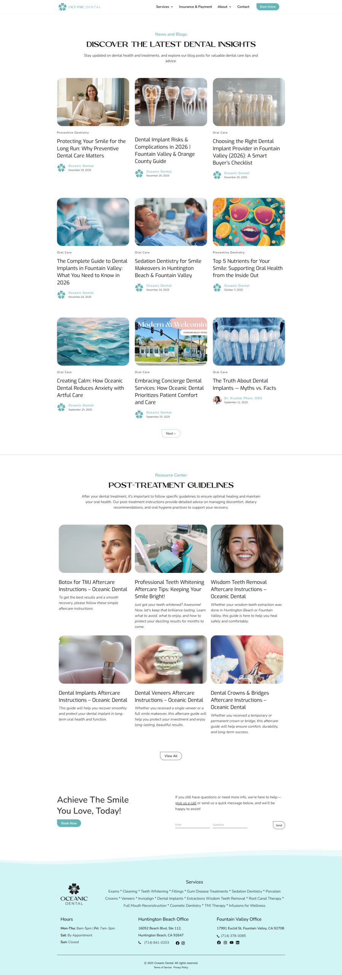Open Huntington Beach office Facebook icon
342x975 pixels.
click(x=177, y=943)
